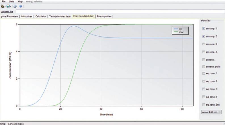225x125 pixels.
Task: Click the blue help question icon
Action: coord(20,6)
